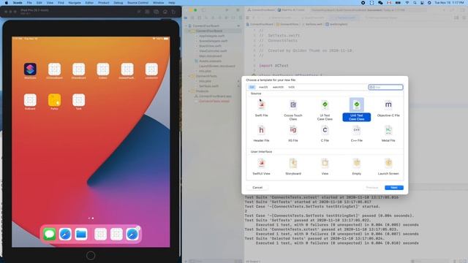Open the yellow app icon in the simulator
Screen dimensions: 468x263
(54, 100)
